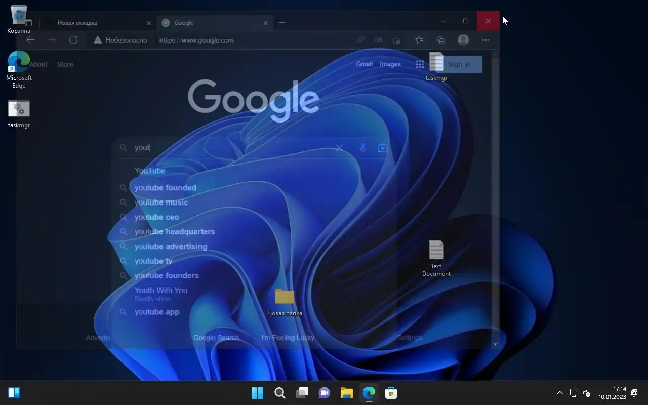Open File Explorer from the taskbar
Viewport: 648px width, 405px height.
(347, 393)
